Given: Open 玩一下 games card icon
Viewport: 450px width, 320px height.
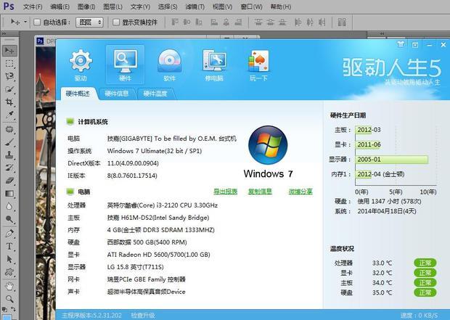Looking at the screenshot, I should [258, 65].
